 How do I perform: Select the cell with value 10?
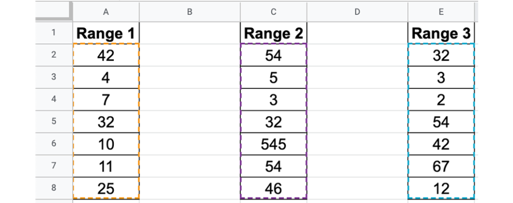click(106, 144)
